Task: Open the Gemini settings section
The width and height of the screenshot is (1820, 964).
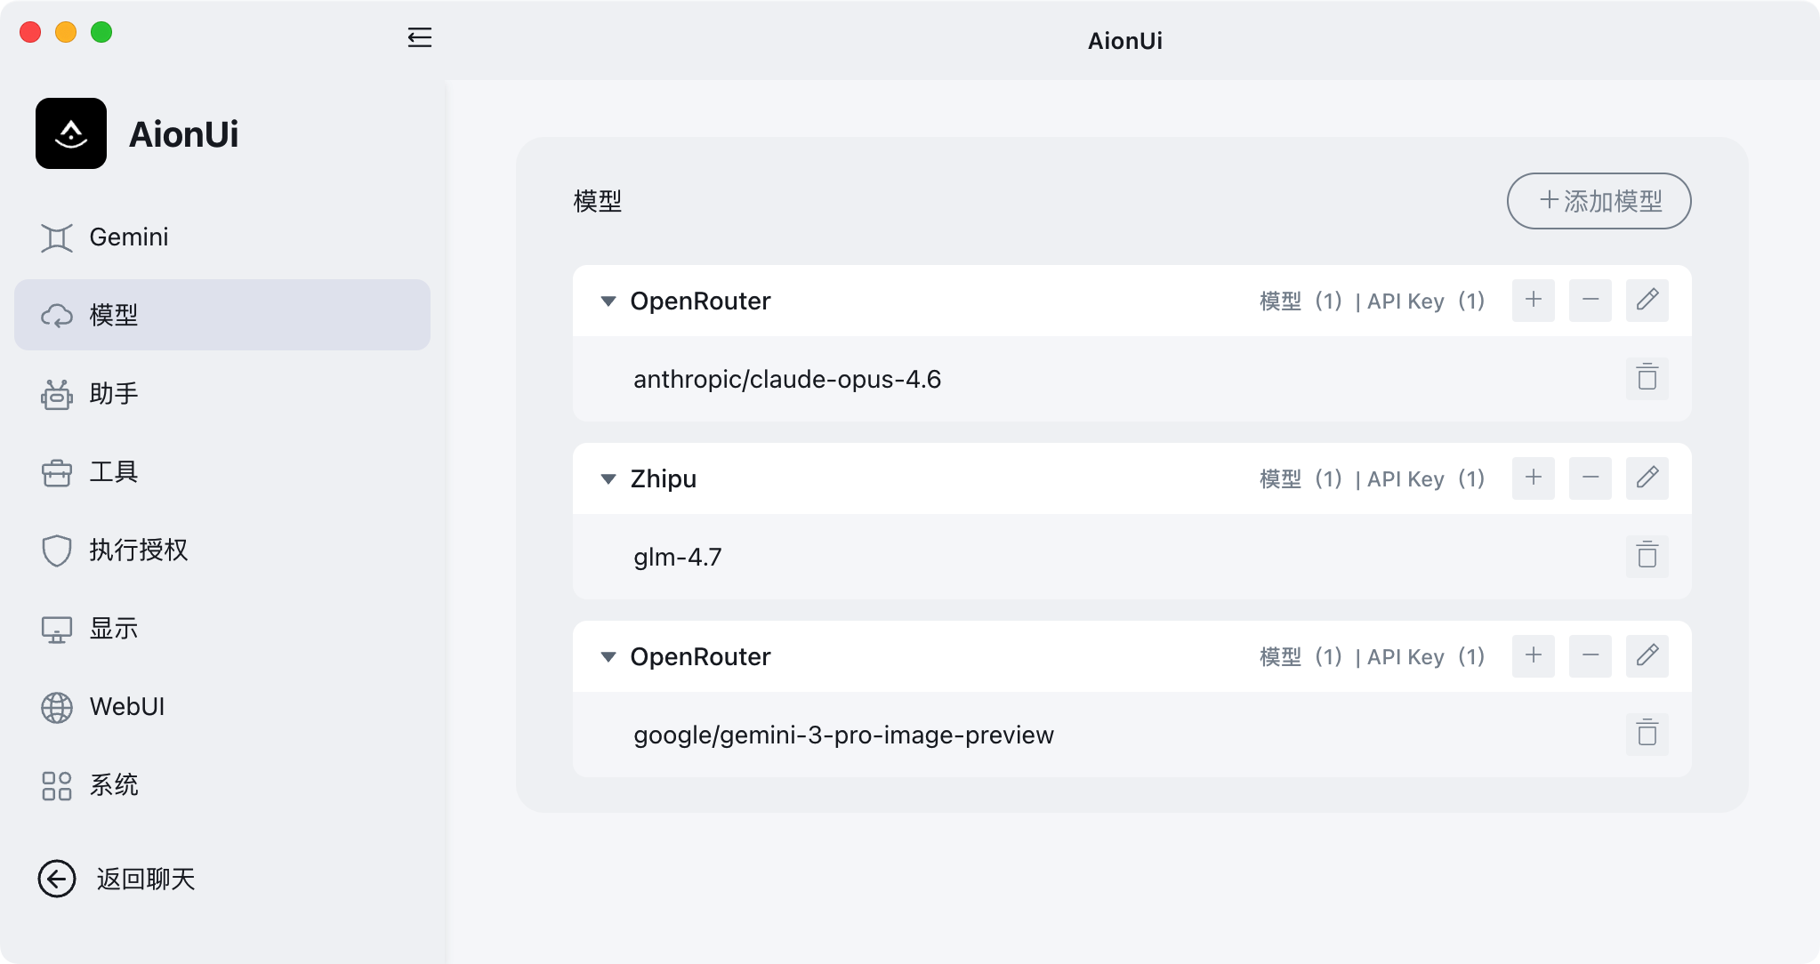Action: [x=129, y=237]
